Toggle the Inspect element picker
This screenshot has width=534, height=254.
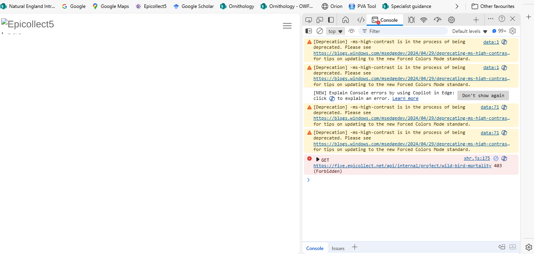309,20
